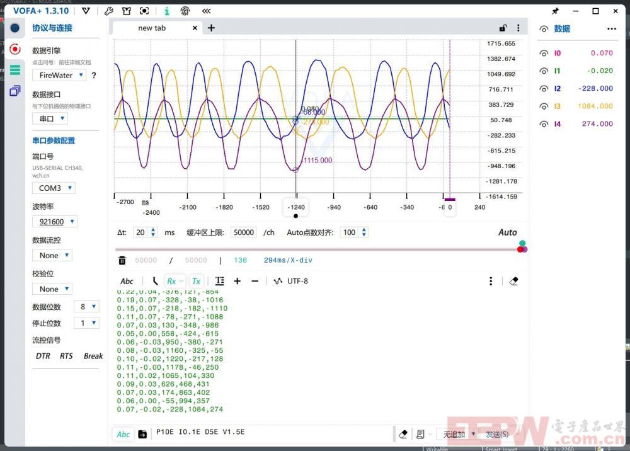Image resolution: width=630 pixels, height=451 pixels.
Task: Open the 校验位 None dropdown
Action: [x=52, y=289]
